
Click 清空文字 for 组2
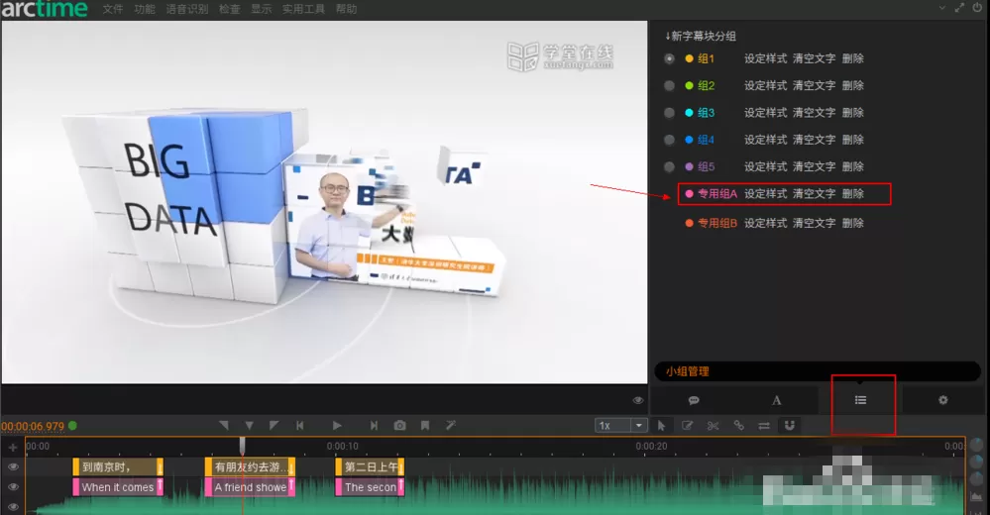pyautogui.click(x=814, y=86)
